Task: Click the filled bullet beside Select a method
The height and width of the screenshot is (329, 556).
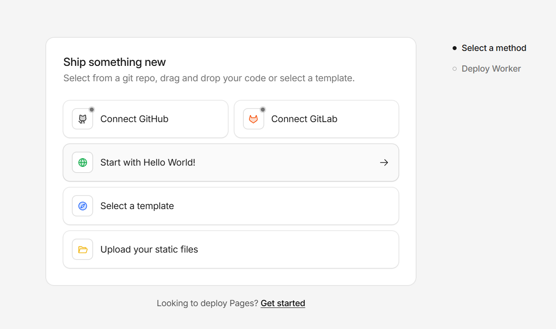Action: tap(455, 48)
